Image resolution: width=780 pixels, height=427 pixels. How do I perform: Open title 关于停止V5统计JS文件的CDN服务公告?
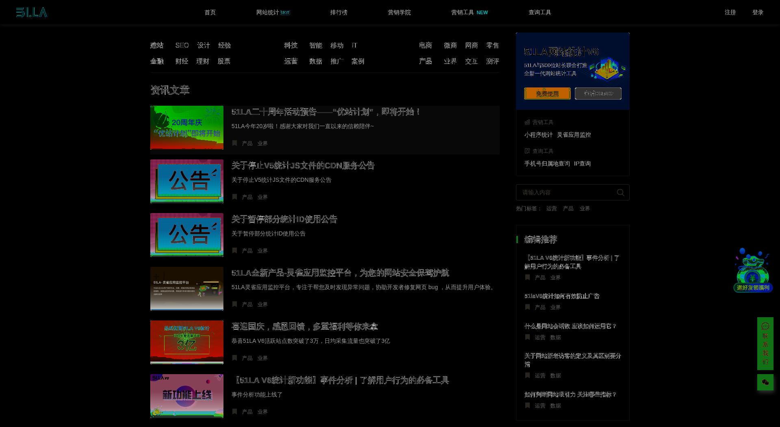pyautogui.click(x=303, y=166)
